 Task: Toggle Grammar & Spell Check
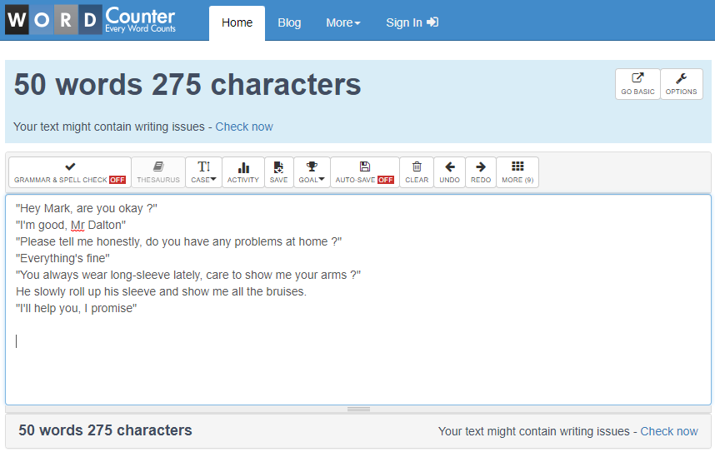70,172
